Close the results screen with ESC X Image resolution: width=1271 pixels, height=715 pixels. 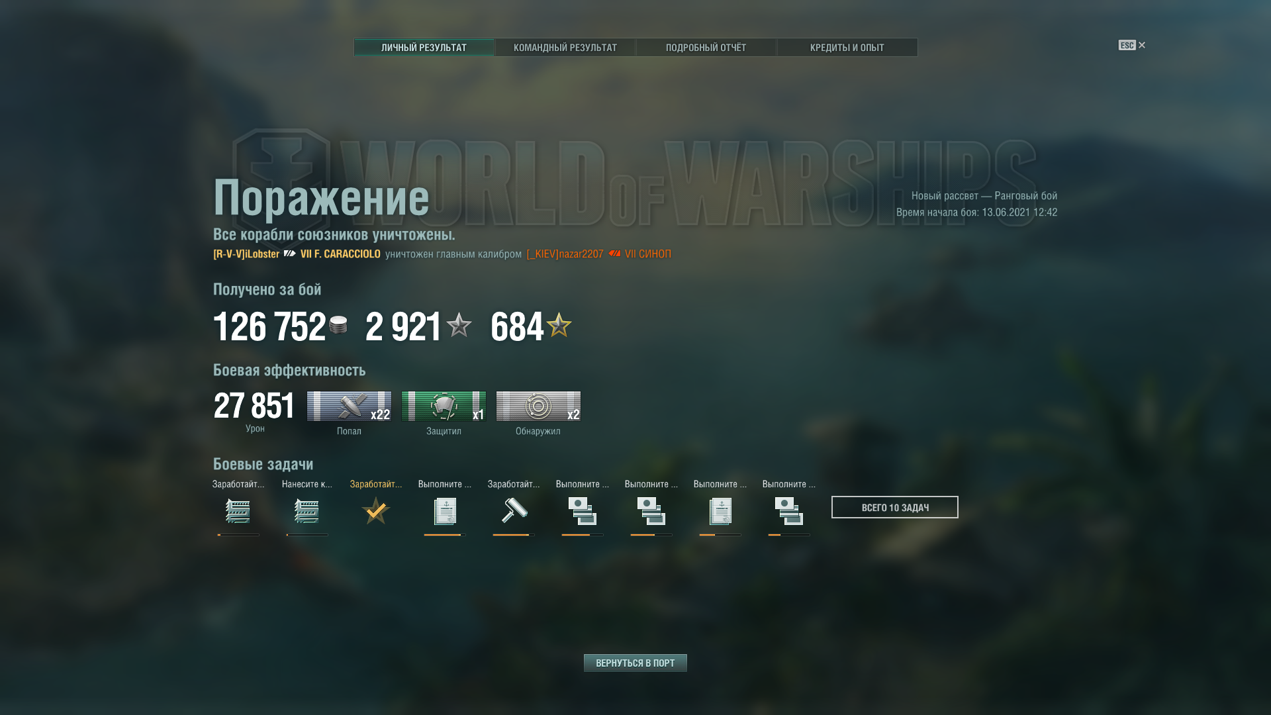click(x=1132, y=45)
